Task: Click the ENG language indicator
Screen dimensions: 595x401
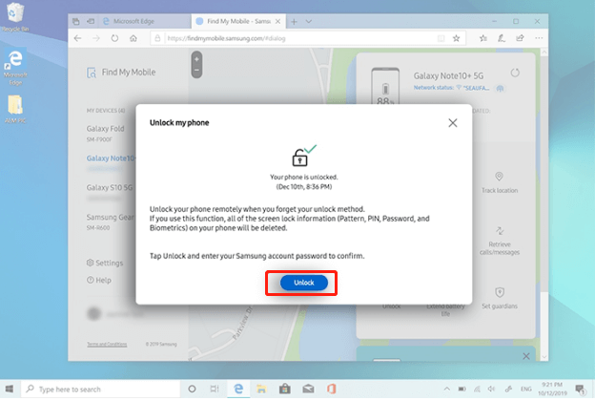Action: pos(526,389)
